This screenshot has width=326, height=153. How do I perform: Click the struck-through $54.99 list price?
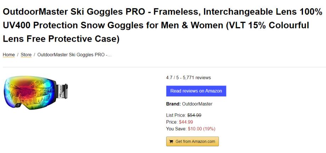click(x=194, y=115)
